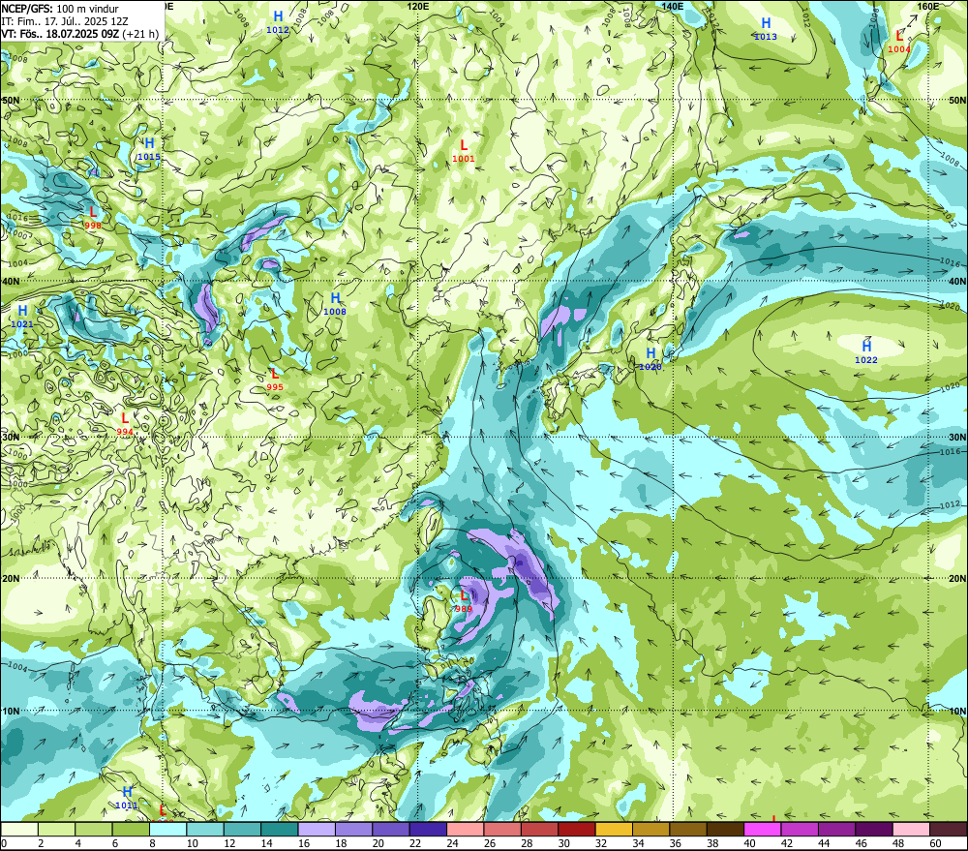Screen dimensions: 968x851
Task: Click the legend swatch between 26 and 28
Action: point(502,829)
